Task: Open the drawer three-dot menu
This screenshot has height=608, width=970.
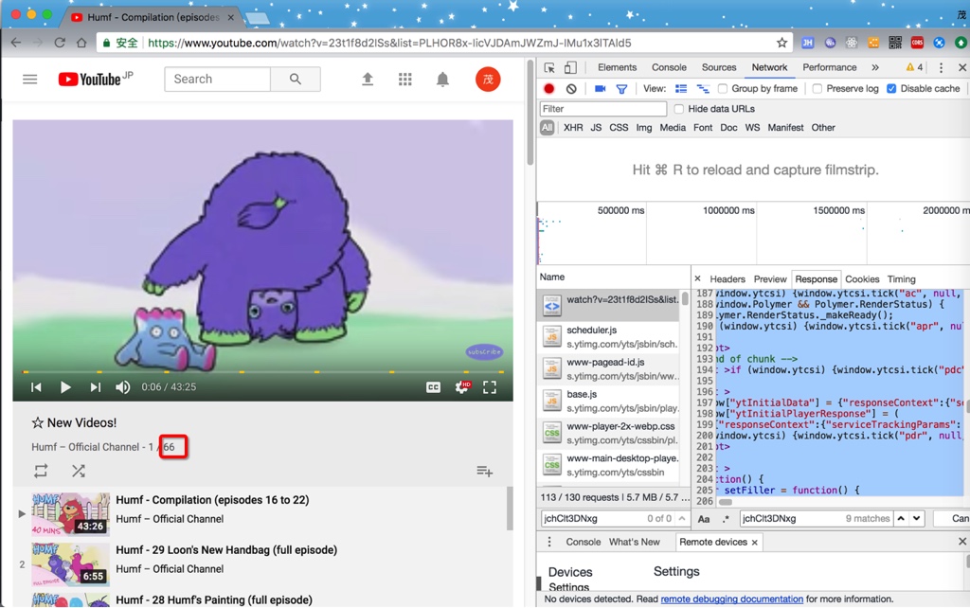Action: pos(549,542)
